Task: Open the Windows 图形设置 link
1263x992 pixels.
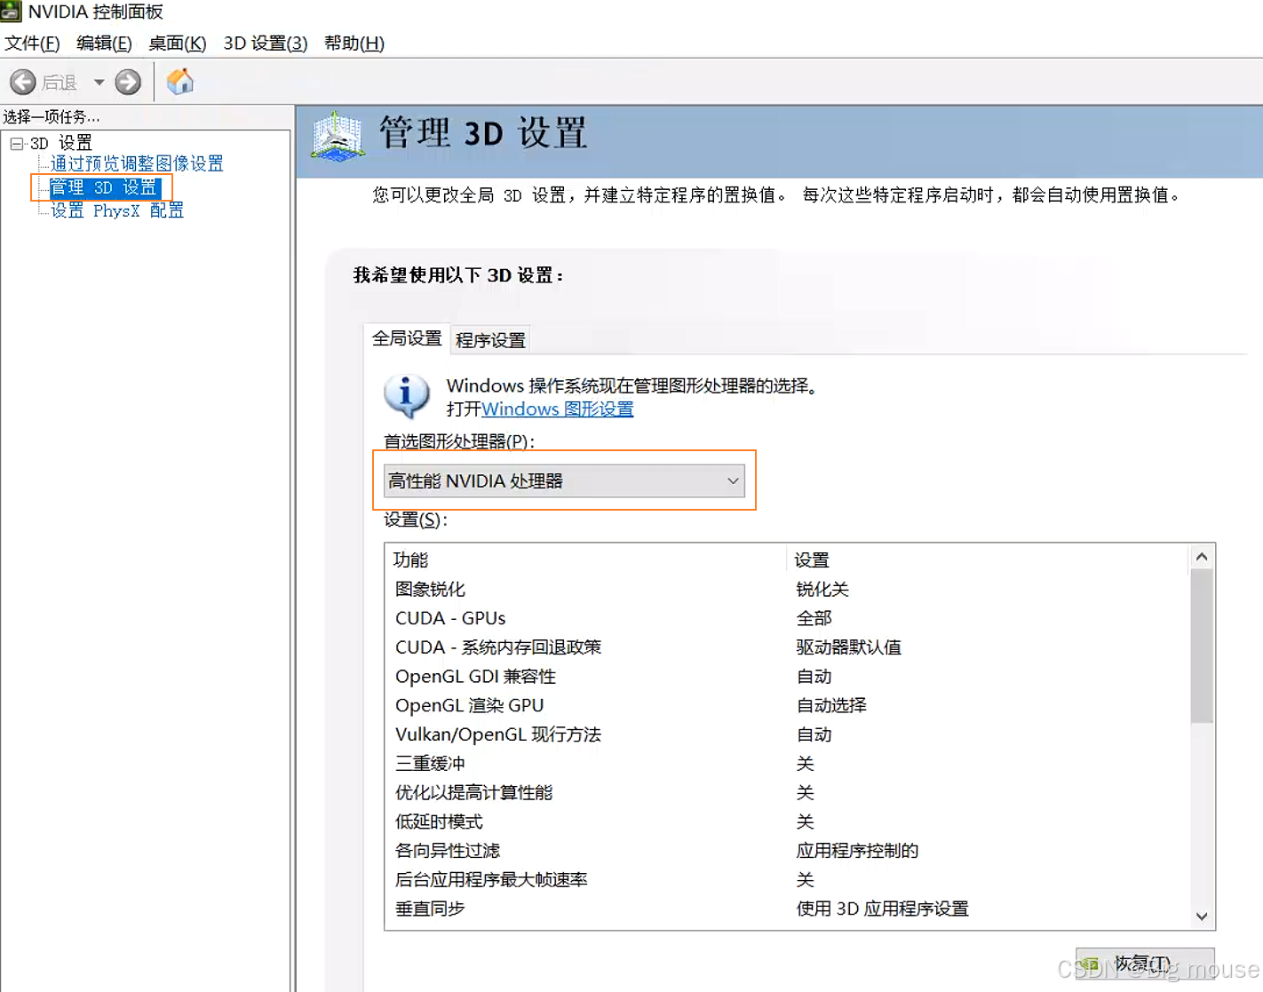Action: pos(558,409)
